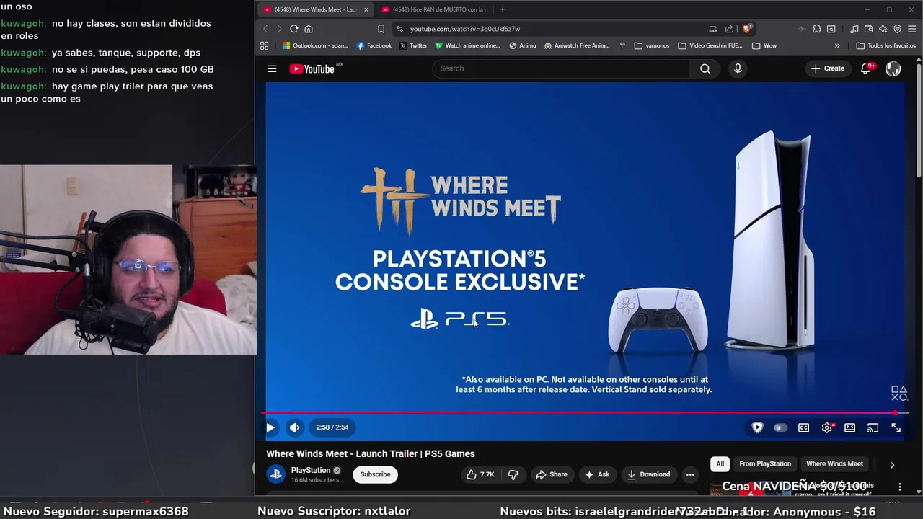
Task: Open the Todos los favoritos folder
Action: 886,45
